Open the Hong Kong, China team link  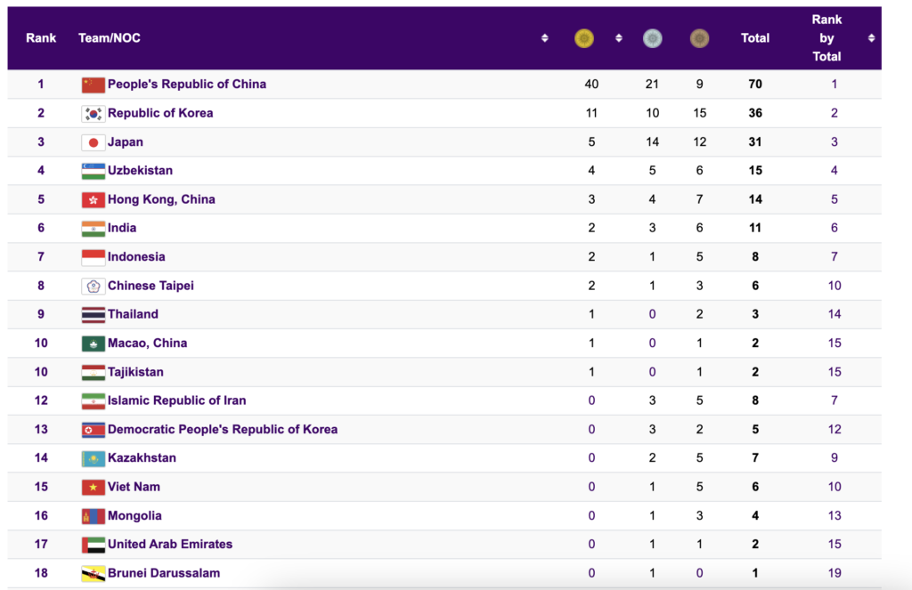click(x=161, y=199)
